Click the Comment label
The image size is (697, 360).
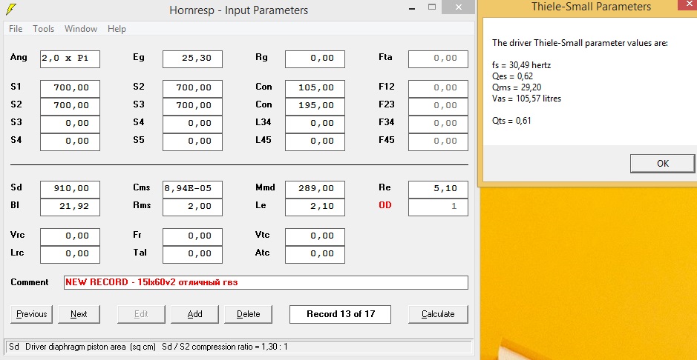(30, 282)
